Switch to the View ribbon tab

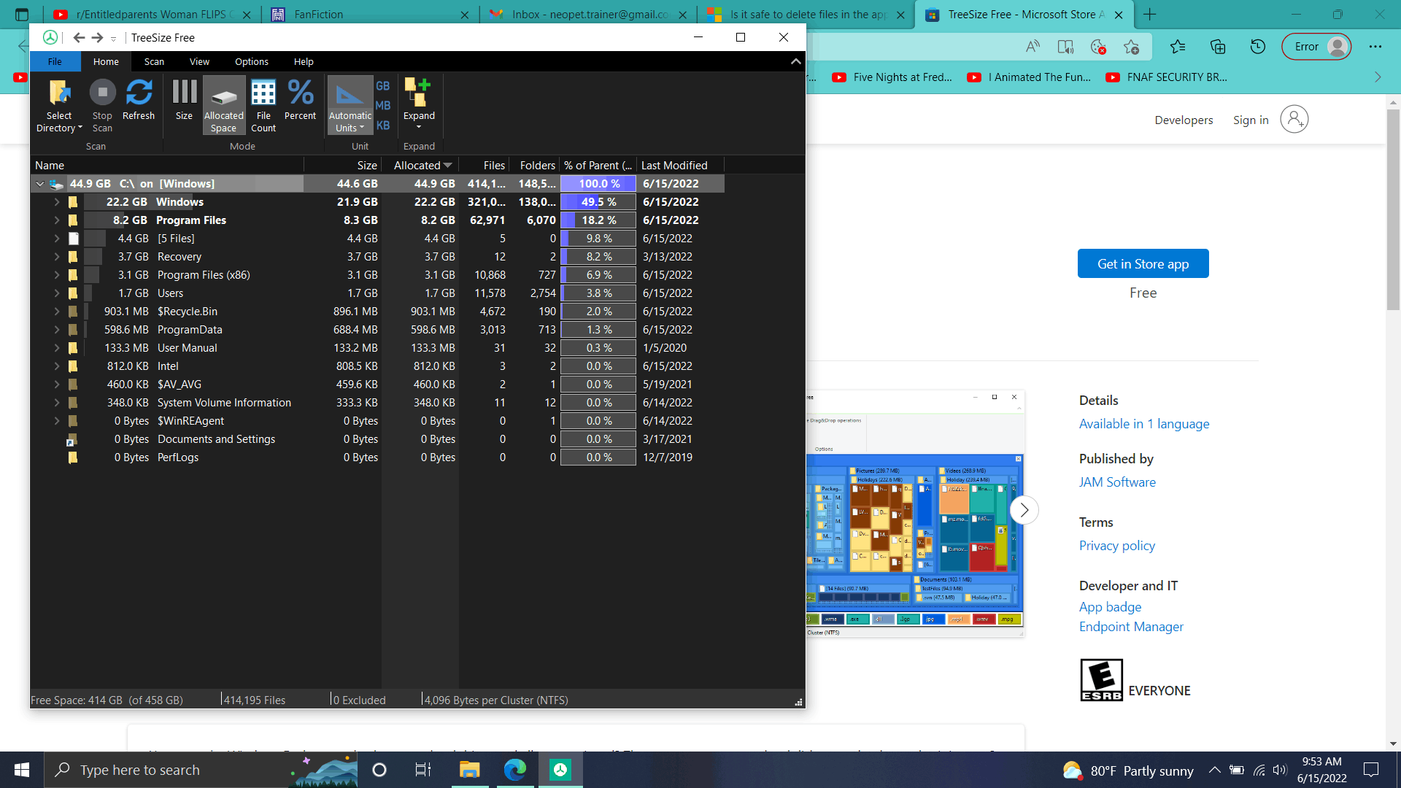click(199, 62)
